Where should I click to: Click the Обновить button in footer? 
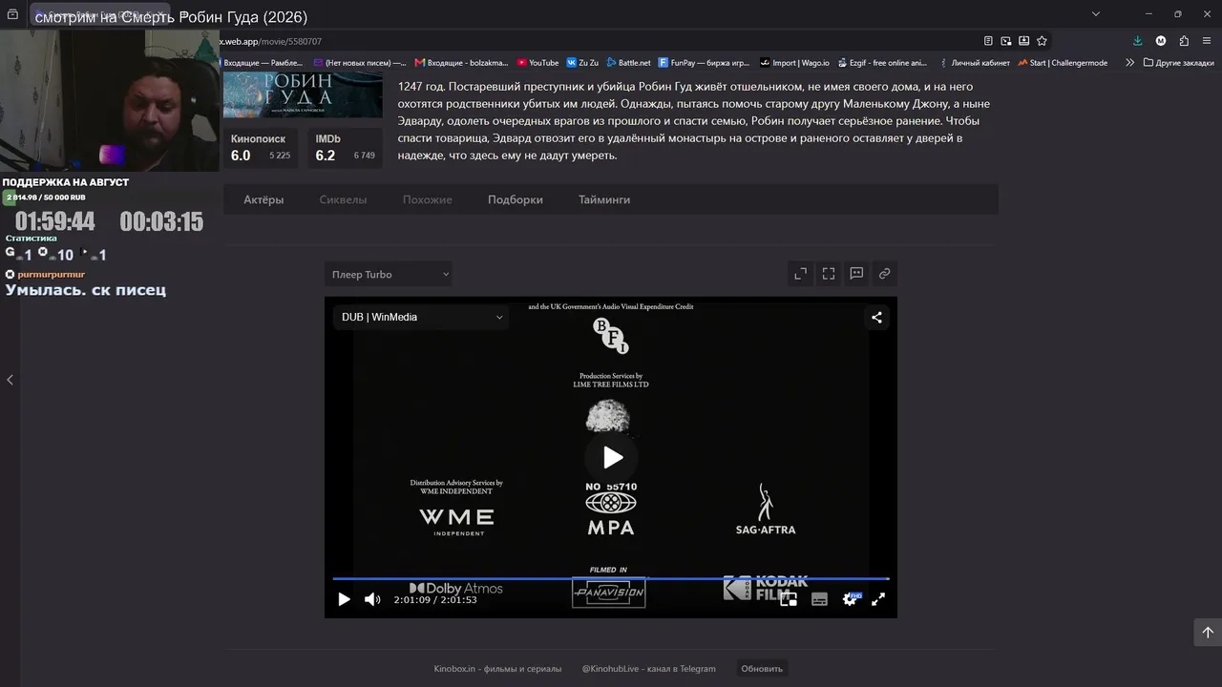point(762,669)
